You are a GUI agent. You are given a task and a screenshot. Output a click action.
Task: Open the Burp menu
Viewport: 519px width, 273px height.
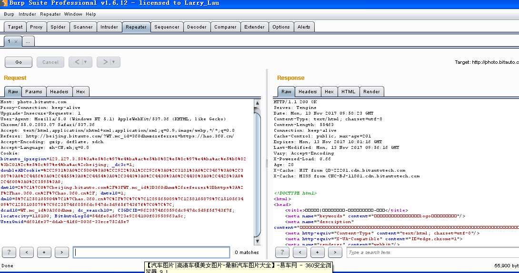[9, 14]
